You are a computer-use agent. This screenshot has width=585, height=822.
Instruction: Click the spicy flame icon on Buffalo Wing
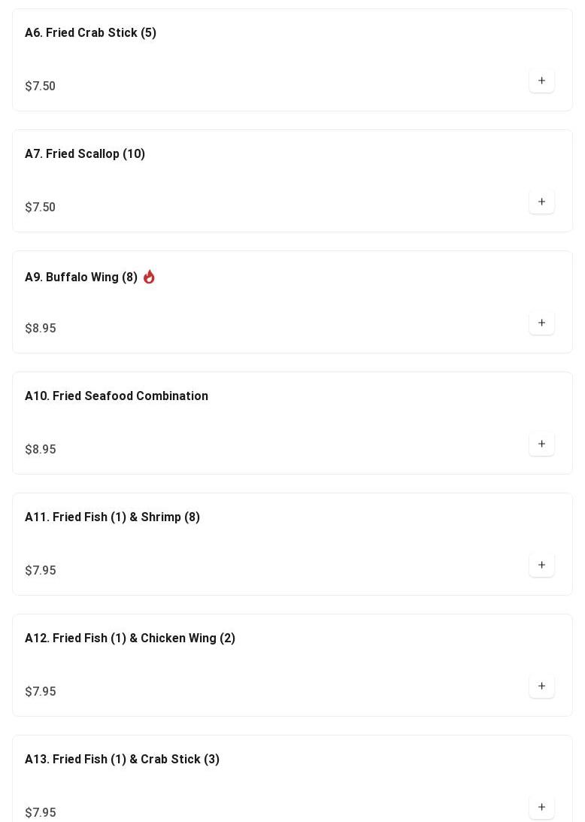149,277
